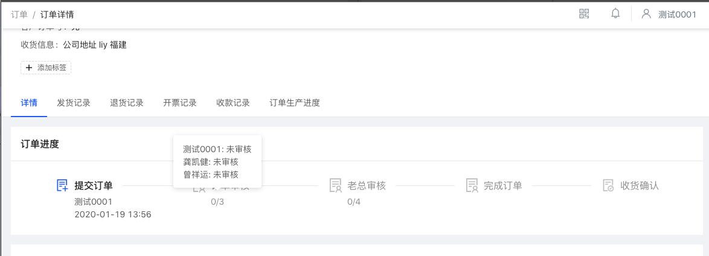This screenshot has height=256, width=709.
Task: Click the 完成订单 step icon
Action: coord(472,185)
